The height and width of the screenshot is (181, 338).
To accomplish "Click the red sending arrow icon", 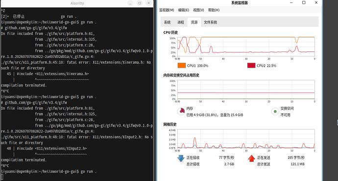I will 251,158.
